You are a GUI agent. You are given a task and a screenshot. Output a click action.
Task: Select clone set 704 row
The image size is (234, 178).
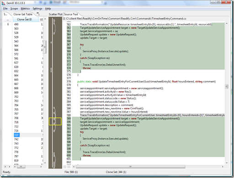click(x=28, y=105)
